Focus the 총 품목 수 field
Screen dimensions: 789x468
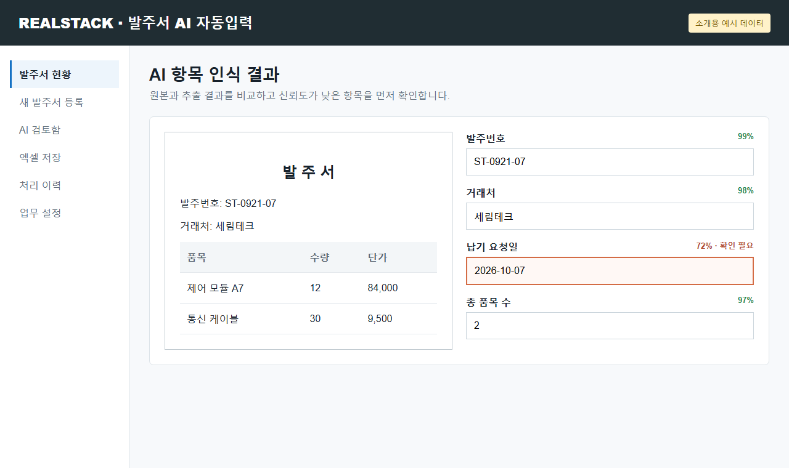(610, 326)
